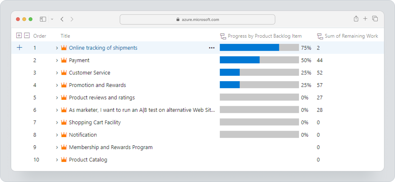395x182 pixels.
Task: Click the Payment epic's 50% progress bar
Action: [239, 60]
